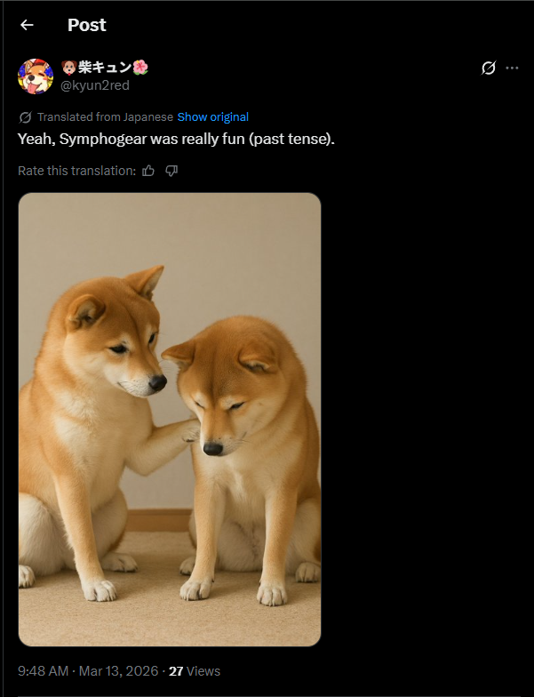534x697 pixels.
Task: View the 27 Views count
Action: click(x=195, y=670)
